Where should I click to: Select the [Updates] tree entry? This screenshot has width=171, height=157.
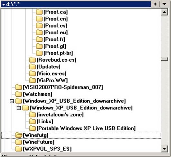[49, 67]
